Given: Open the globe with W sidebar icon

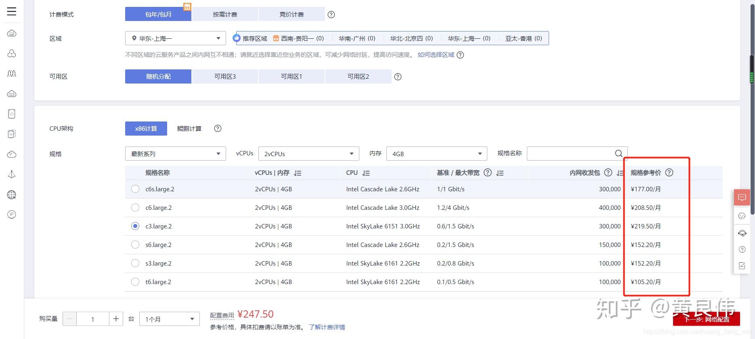Looking at the screenshot, I should click(x=12, y=195).
